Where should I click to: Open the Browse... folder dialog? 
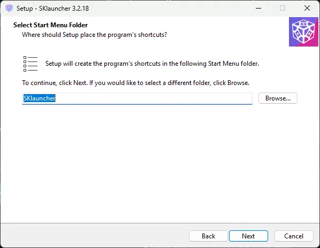pyautogui.click(x=278, y=98)
